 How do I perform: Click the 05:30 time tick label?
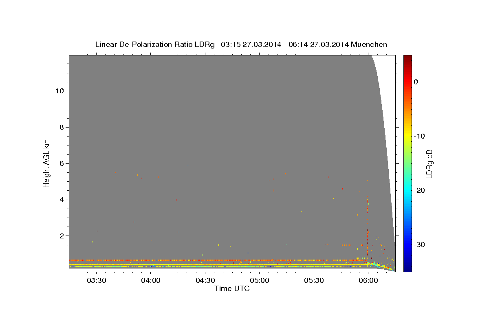314,280
